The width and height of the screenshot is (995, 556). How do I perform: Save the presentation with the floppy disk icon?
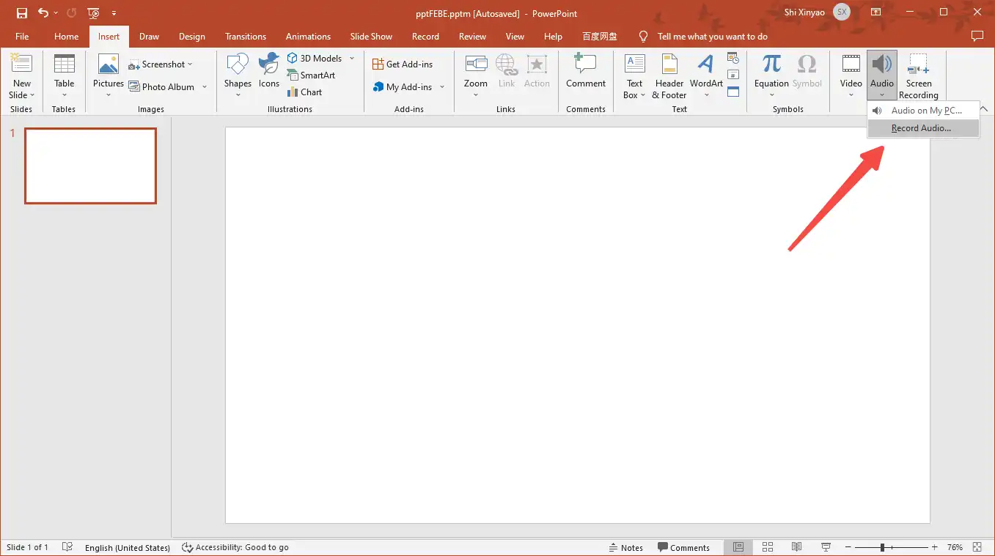[x=22, y=13]
